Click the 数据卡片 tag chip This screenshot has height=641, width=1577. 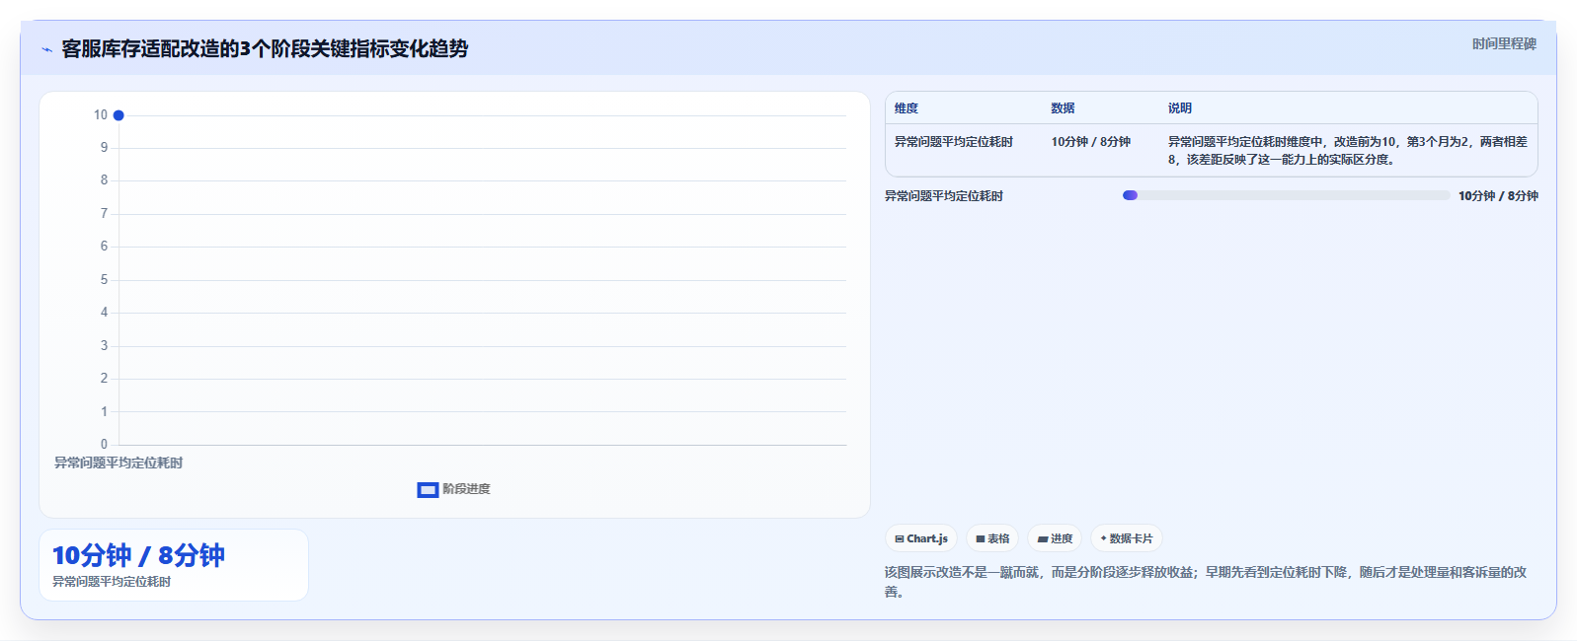click(x=1127, y=538)
